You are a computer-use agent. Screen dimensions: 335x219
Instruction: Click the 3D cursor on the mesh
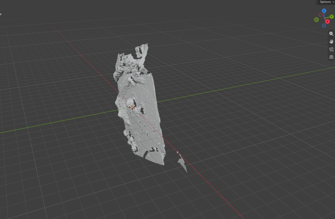click(132, 107)
